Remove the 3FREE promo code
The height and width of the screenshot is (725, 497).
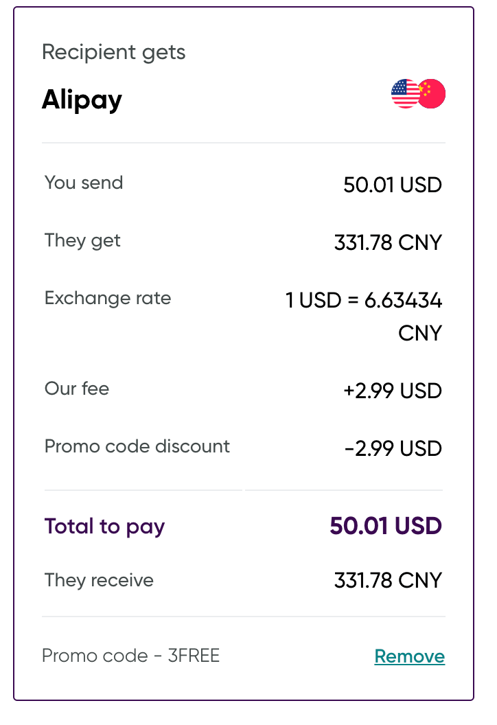pos(409,656)
